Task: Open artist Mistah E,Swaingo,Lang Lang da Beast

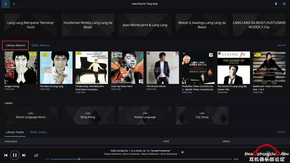Action: point(202,25)
